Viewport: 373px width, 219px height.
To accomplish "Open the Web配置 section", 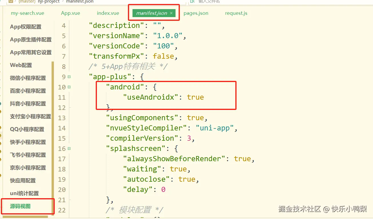I will click(x=21, y=65).
